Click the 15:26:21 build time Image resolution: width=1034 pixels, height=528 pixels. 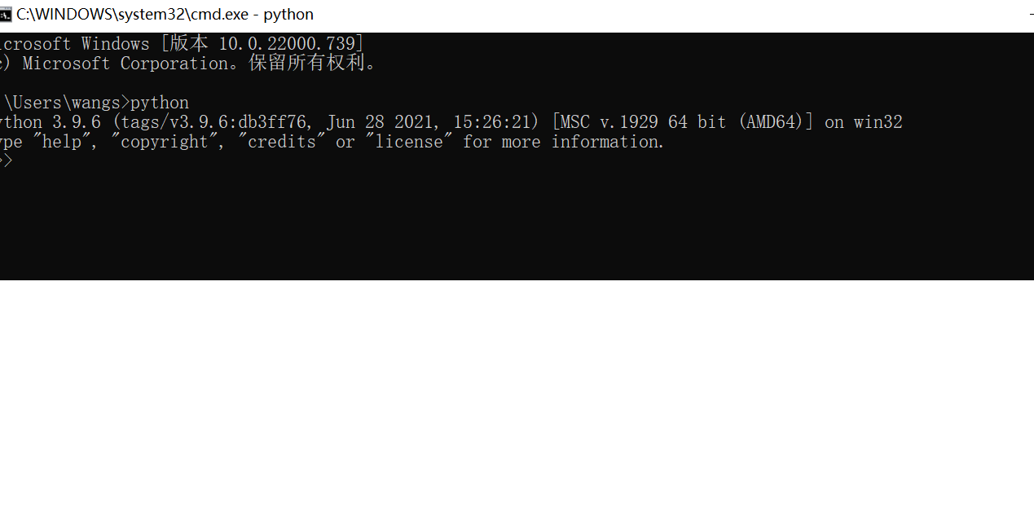click(x=491, y=122)
